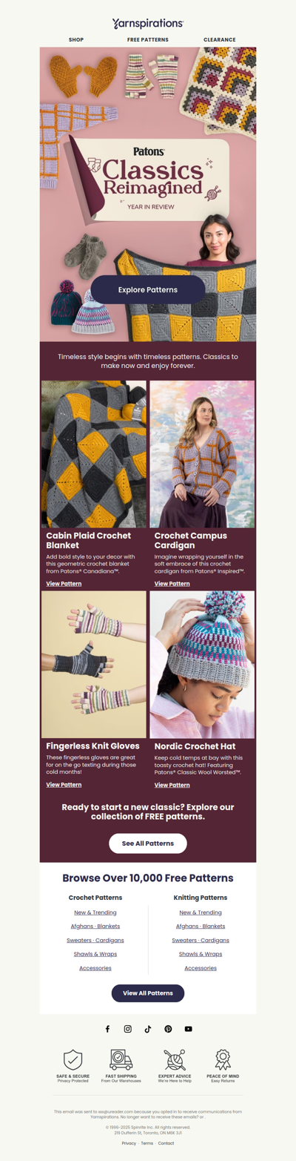This screenshot has height=1161, width=296.
Task: Open the Instagram social icon
Action: (127, 1029)
